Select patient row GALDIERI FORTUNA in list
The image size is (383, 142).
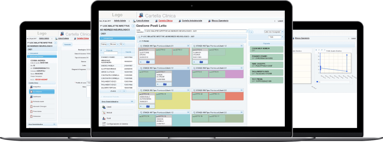117,88
